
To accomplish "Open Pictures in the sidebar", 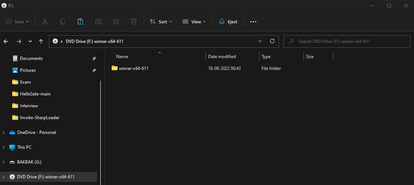I will [x=28, y=70].
